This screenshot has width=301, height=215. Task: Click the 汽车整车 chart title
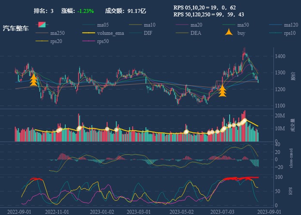pyautogui.click(x=16, y=28)
